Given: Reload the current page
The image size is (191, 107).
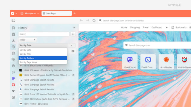Looking at the screenshot, I should (94, 21).
